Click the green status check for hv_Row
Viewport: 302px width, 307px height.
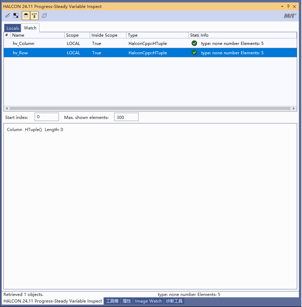coord(194,53)
